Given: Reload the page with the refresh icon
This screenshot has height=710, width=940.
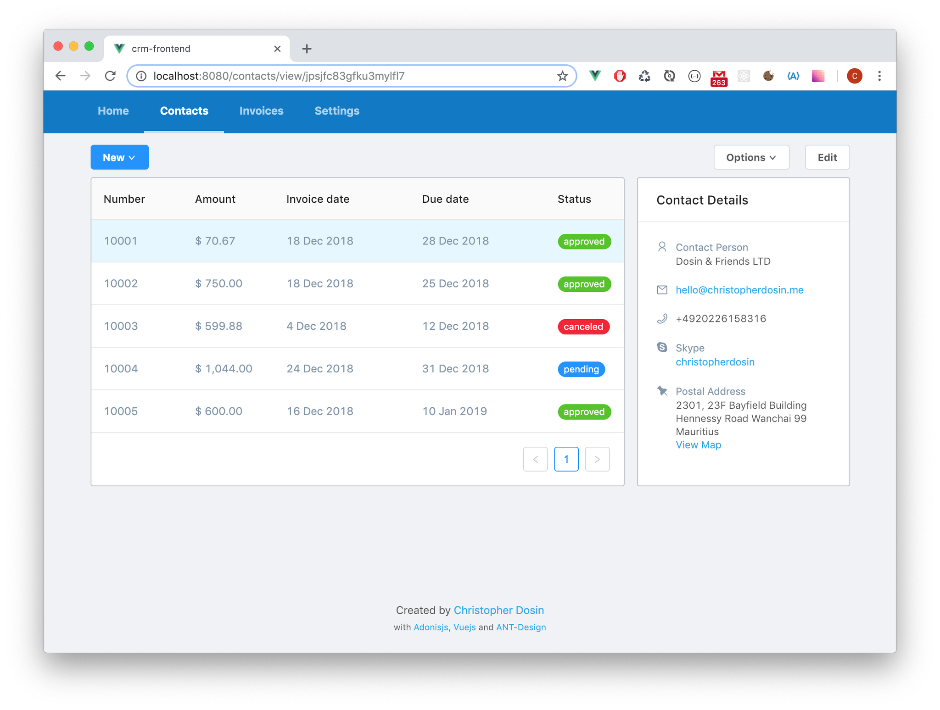Looking at the screenshot, I should pos(110,76).
